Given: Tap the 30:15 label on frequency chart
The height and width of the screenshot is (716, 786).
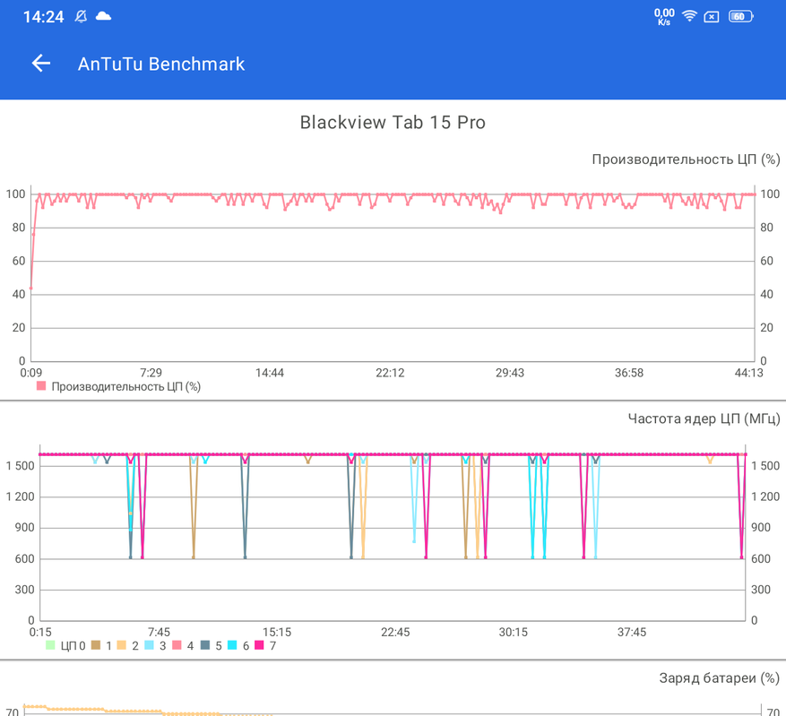Looking at the screenshot, I should pos(514,633).
